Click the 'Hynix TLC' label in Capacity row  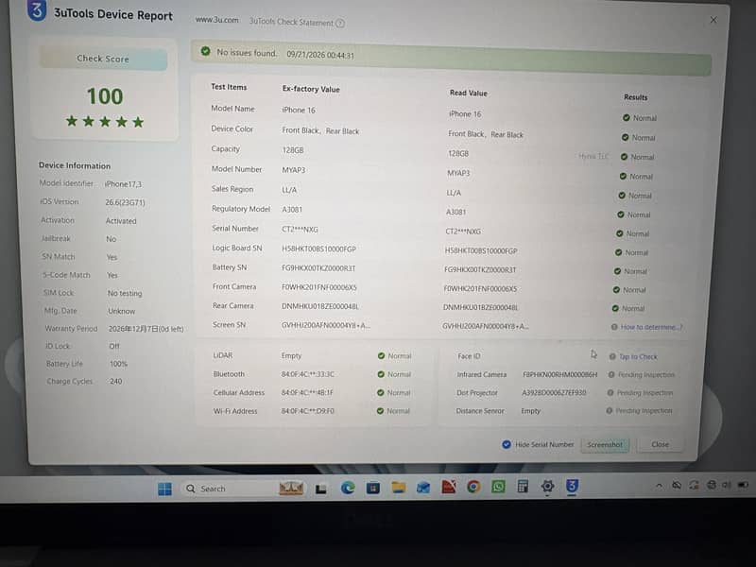(593, 156)
